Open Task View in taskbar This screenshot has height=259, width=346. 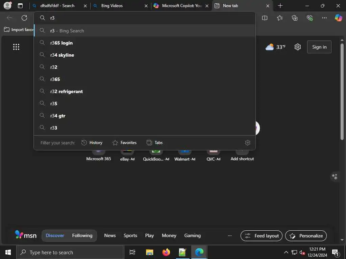tap(132, 252)
